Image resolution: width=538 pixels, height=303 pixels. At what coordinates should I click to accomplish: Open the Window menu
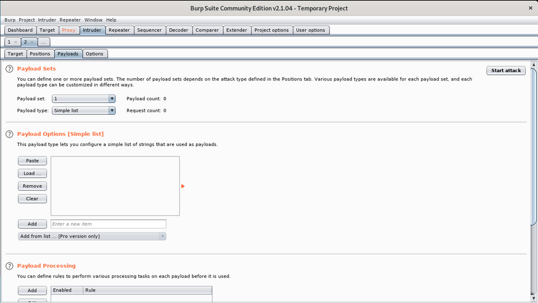click(94, 20)
